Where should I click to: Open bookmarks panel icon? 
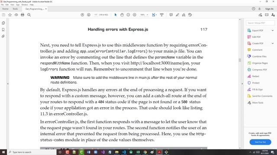click(x=3, y=30)
